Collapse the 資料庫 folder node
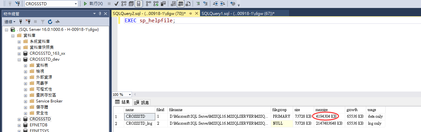The width and height of the screenshot is (421, 132). point(13,35)
